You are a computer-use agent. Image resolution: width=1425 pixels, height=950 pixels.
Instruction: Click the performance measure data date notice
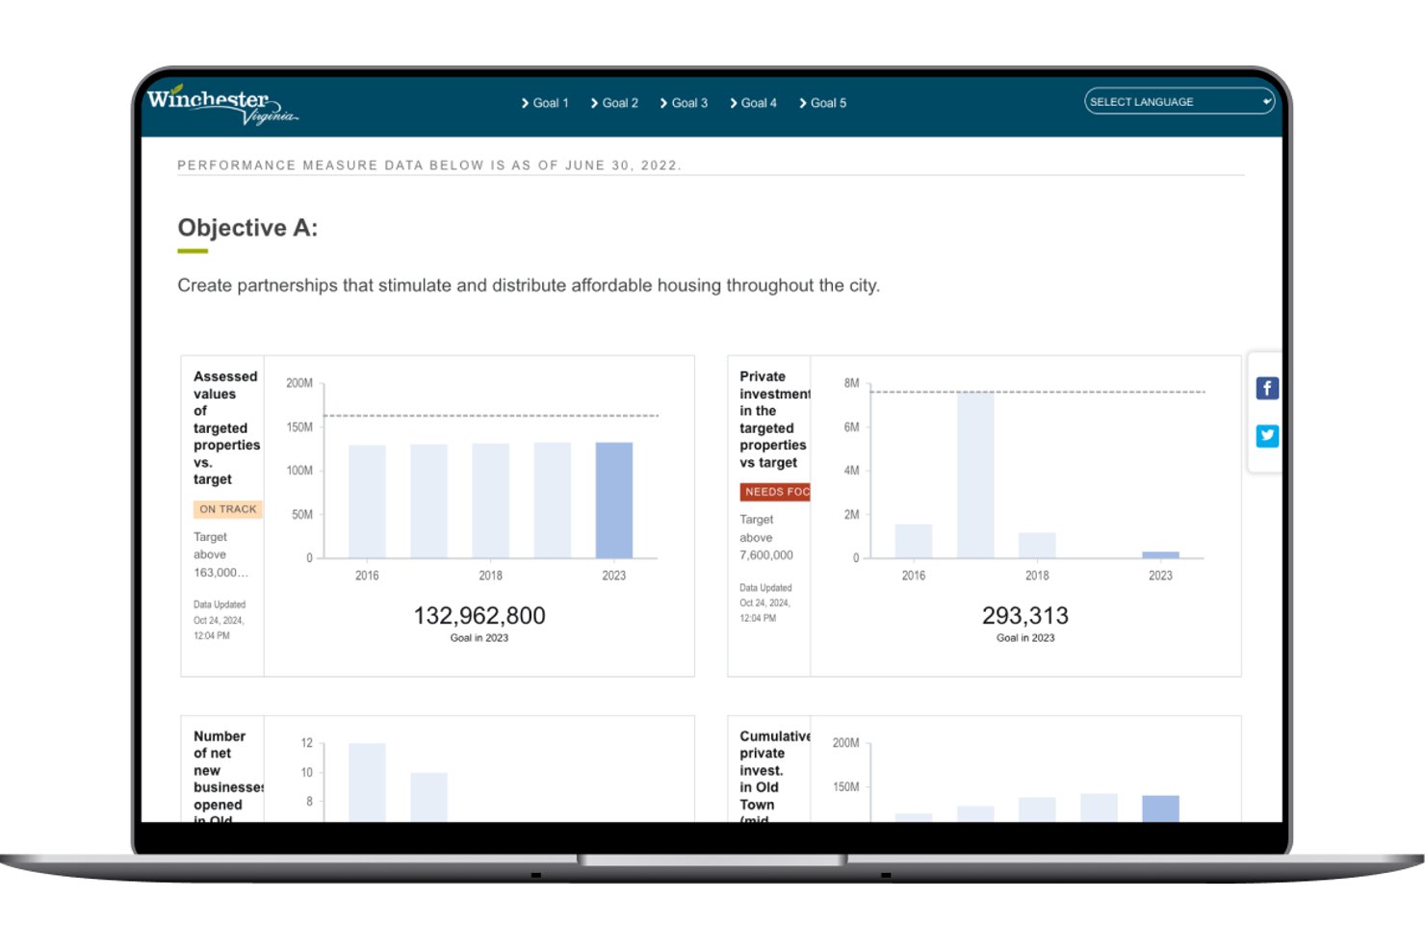coord(429,166)
